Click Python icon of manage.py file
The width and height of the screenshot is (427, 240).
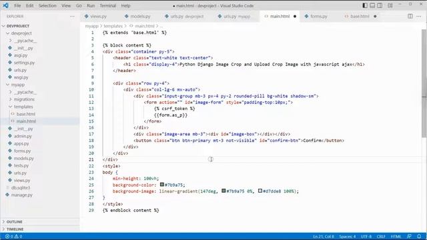(7, 195)
